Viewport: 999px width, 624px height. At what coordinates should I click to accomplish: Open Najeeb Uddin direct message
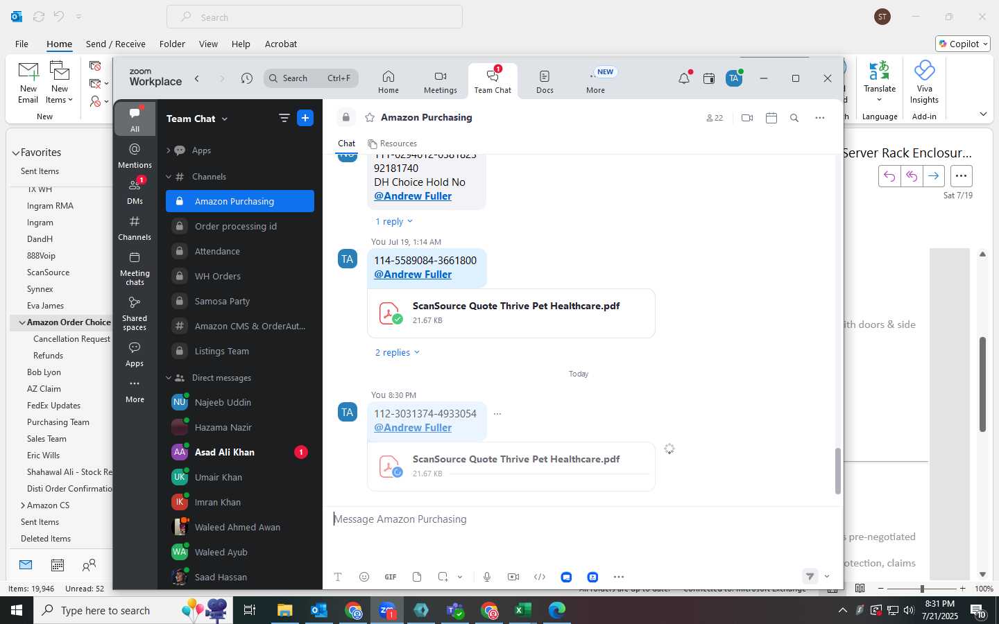coord(240,402)
